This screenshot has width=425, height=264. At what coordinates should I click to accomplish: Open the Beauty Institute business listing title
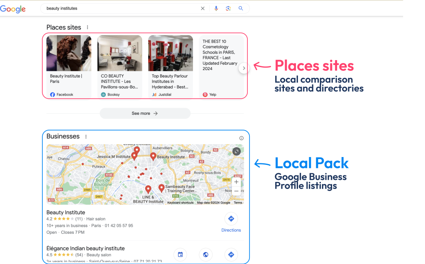[x=66, y=213]
